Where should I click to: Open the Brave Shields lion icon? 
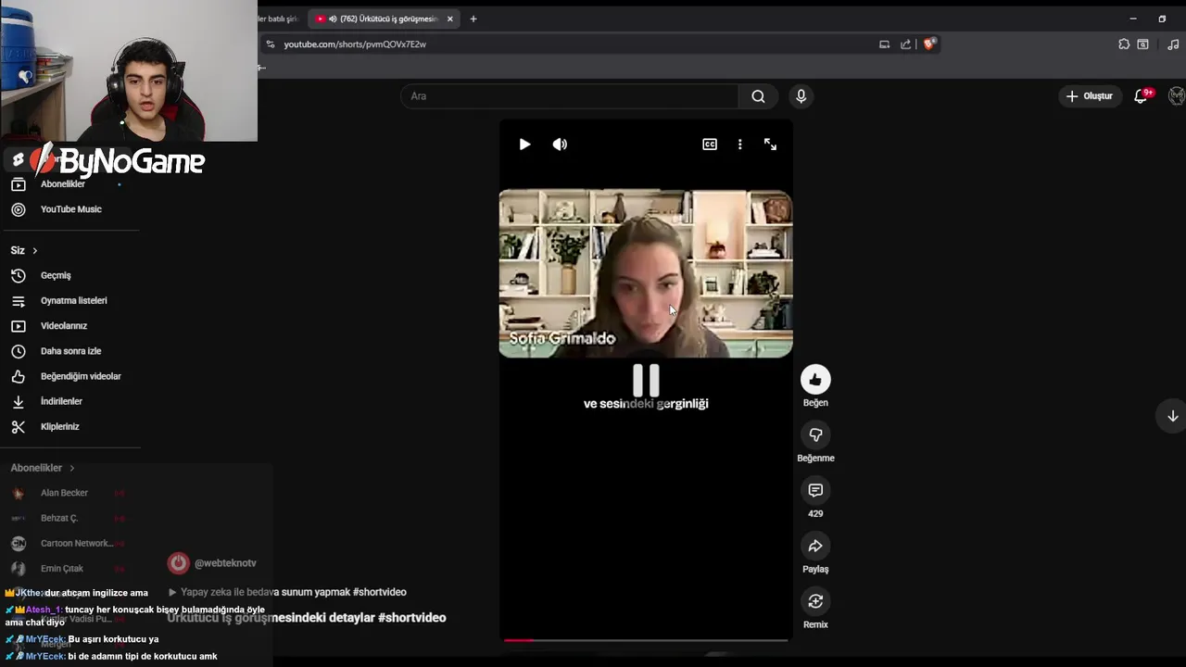point(929,44)
